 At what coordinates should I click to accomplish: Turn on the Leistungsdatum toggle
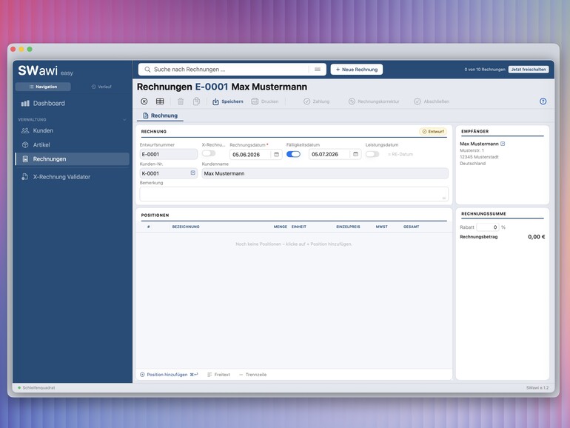pyautogui.click(x=372, y=154)
